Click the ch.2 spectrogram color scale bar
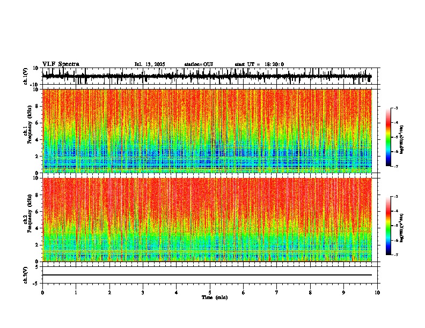Viewport: 425px width, 328px height. 389,226
